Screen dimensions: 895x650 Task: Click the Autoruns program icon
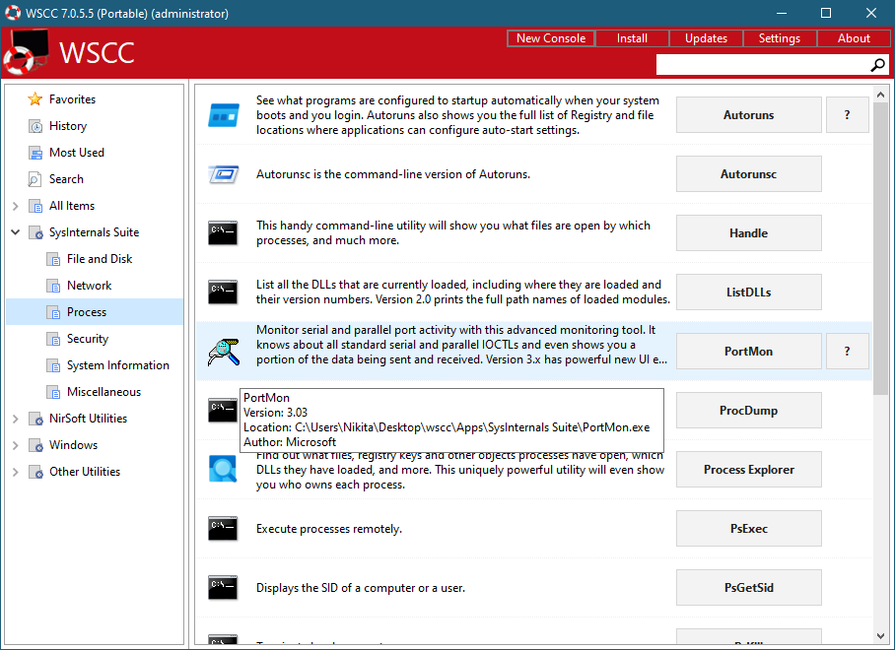[x=223, y=115]
